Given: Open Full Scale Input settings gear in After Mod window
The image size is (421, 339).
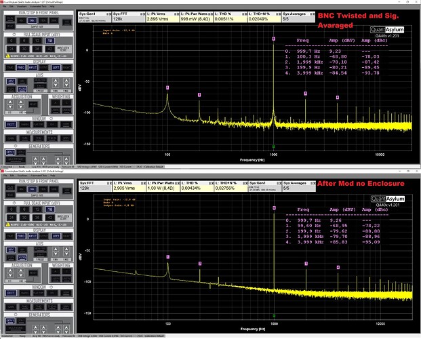Looking at the screenshot, I should tap(14, 203).
